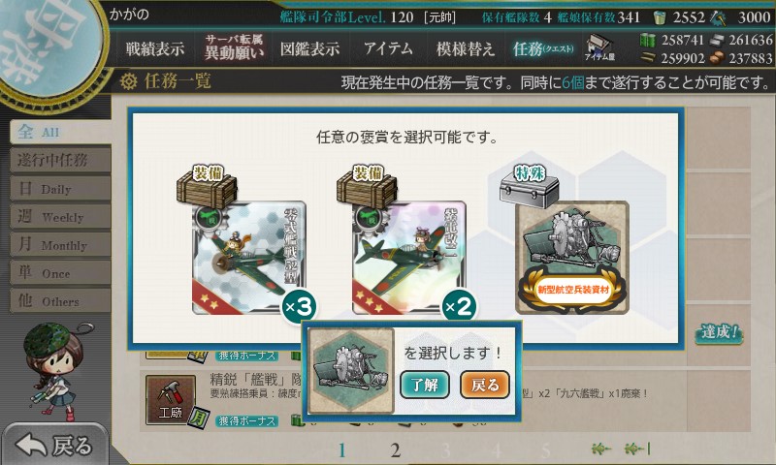Choose the 新型航空兵装資材 special reward

pyautogui.click(x=572, y=258)
